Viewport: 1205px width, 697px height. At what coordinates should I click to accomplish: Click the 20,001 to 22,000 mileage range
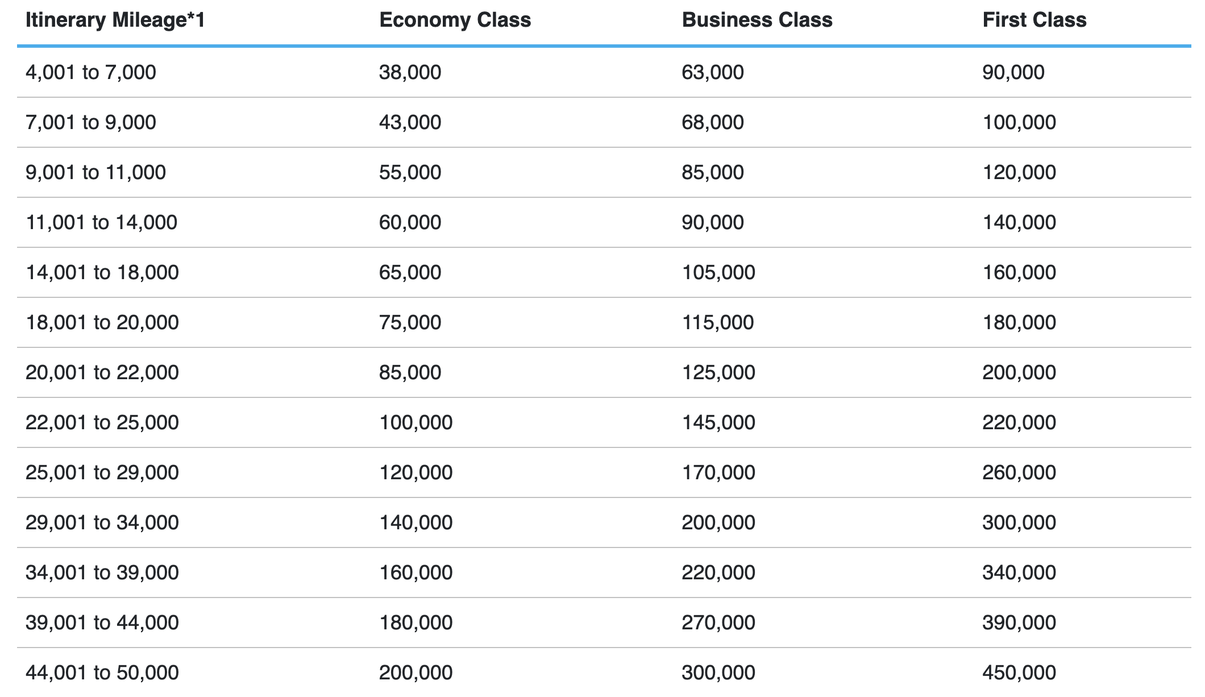[102, 373]
